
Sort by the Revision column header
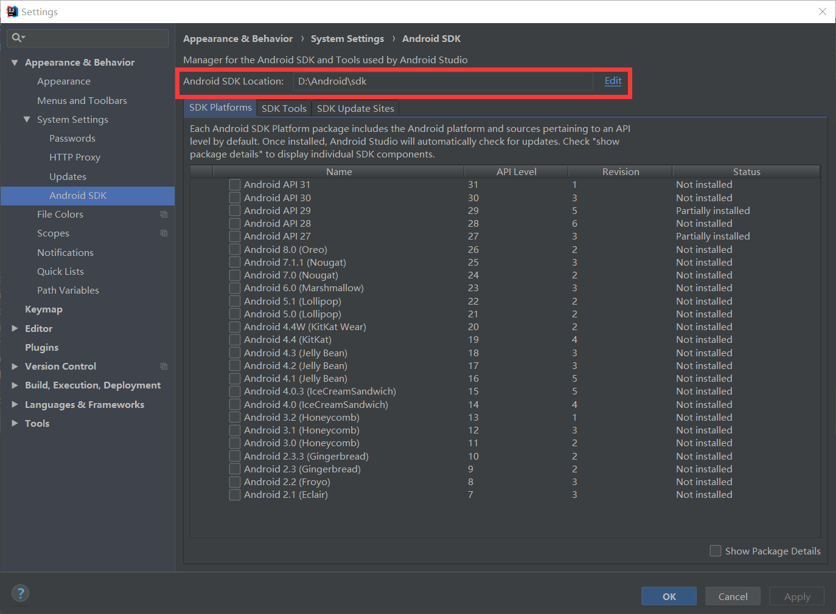point(621,171)
